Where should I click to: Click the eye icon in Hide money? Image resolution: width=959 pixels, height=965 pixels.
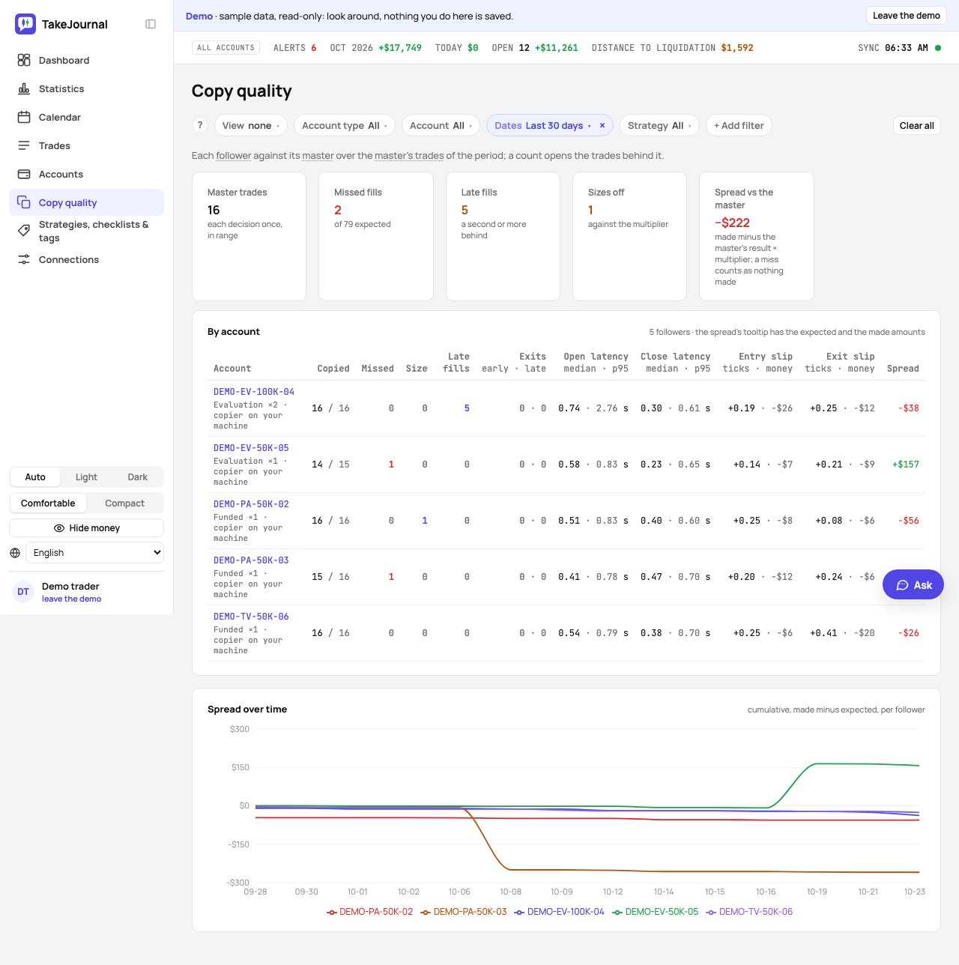pos(59,528)
